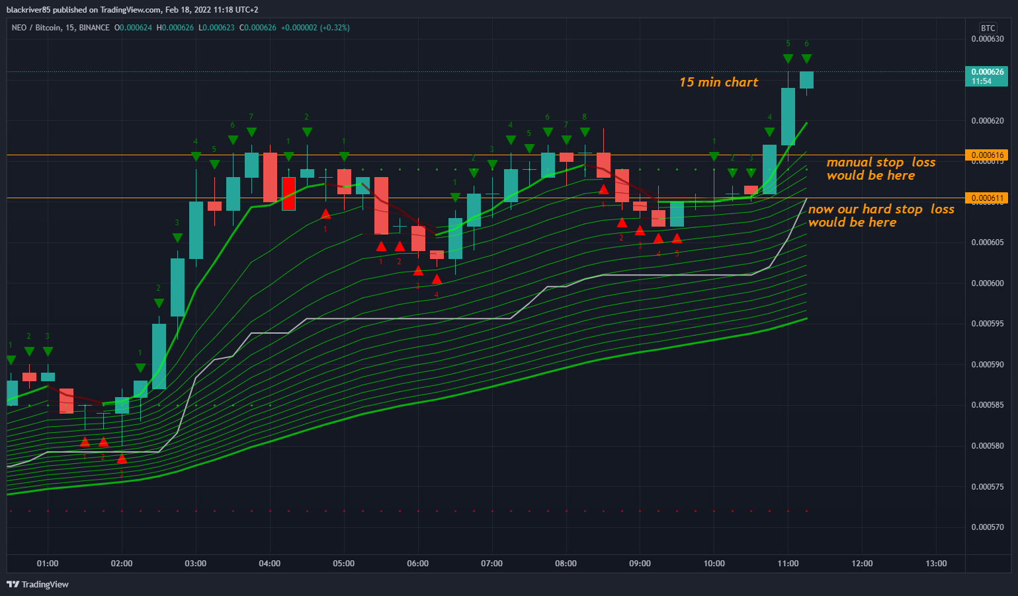Click the high value H0.000626

[x=175, y=28]
